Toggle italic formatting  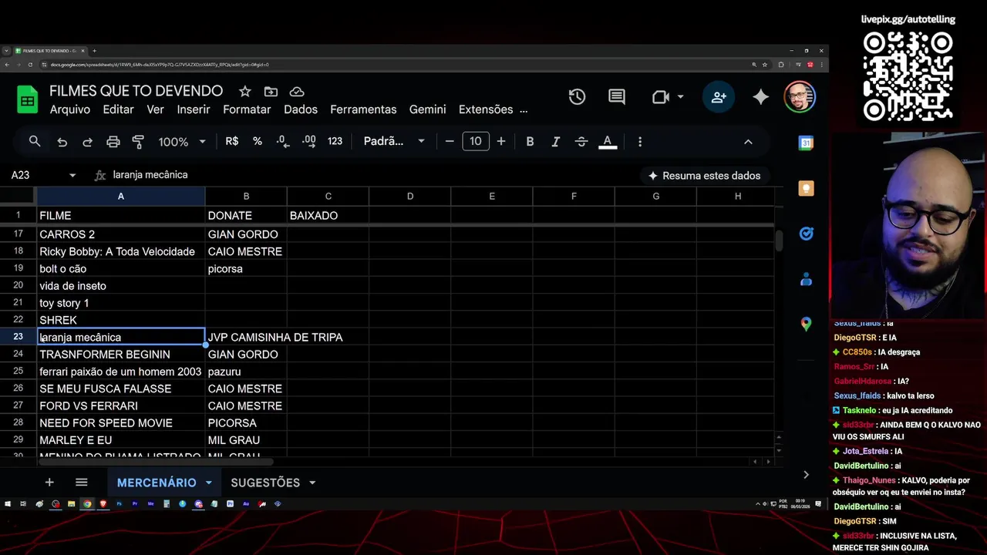(555, 142)
